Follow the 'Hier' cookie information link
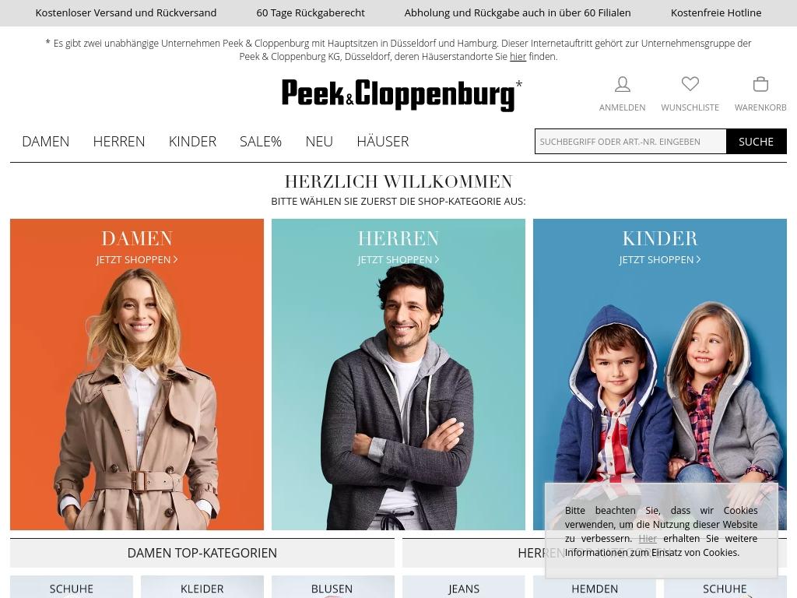The height and width of the screenshot is (598, 797). click(x=648, y=539)
